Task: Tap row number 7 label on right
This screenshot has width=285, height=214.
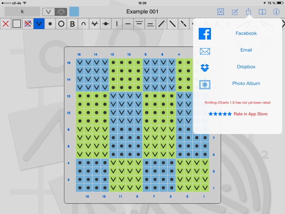Action: pos(214,138)
